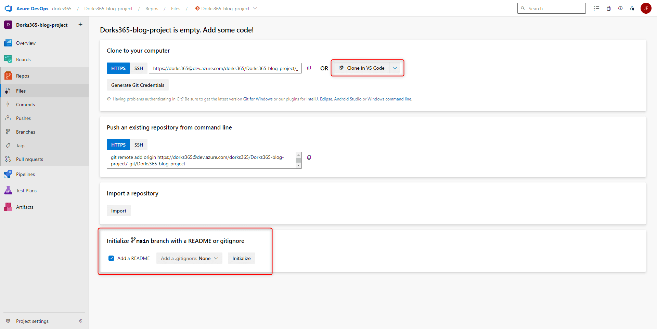This screenshot has height=329, width=657.
Task: Expand the Clone in VS Code dropdown arrow
Action: click(x=395, y=68)
